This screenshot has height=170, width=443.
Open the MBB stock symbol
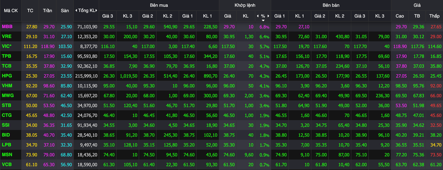pyautogui.click(x=7, y=27)
